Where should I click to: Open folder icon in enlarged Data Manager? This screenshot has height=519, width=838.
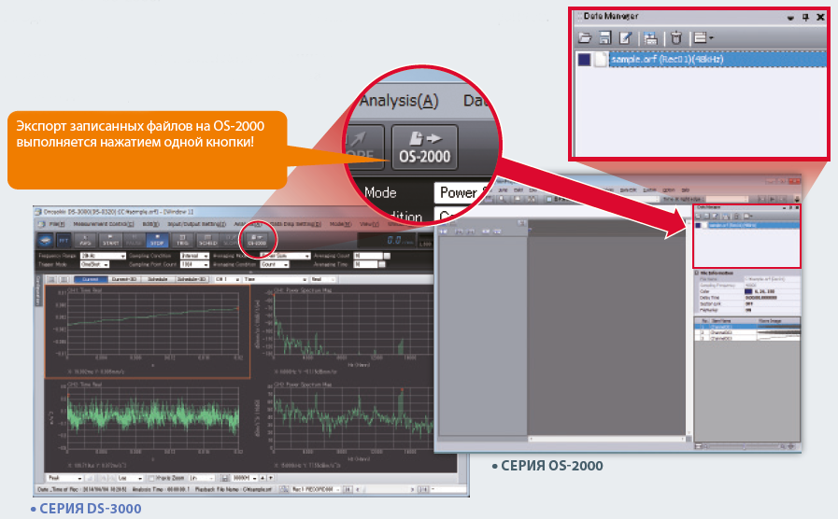click(585, 38)
